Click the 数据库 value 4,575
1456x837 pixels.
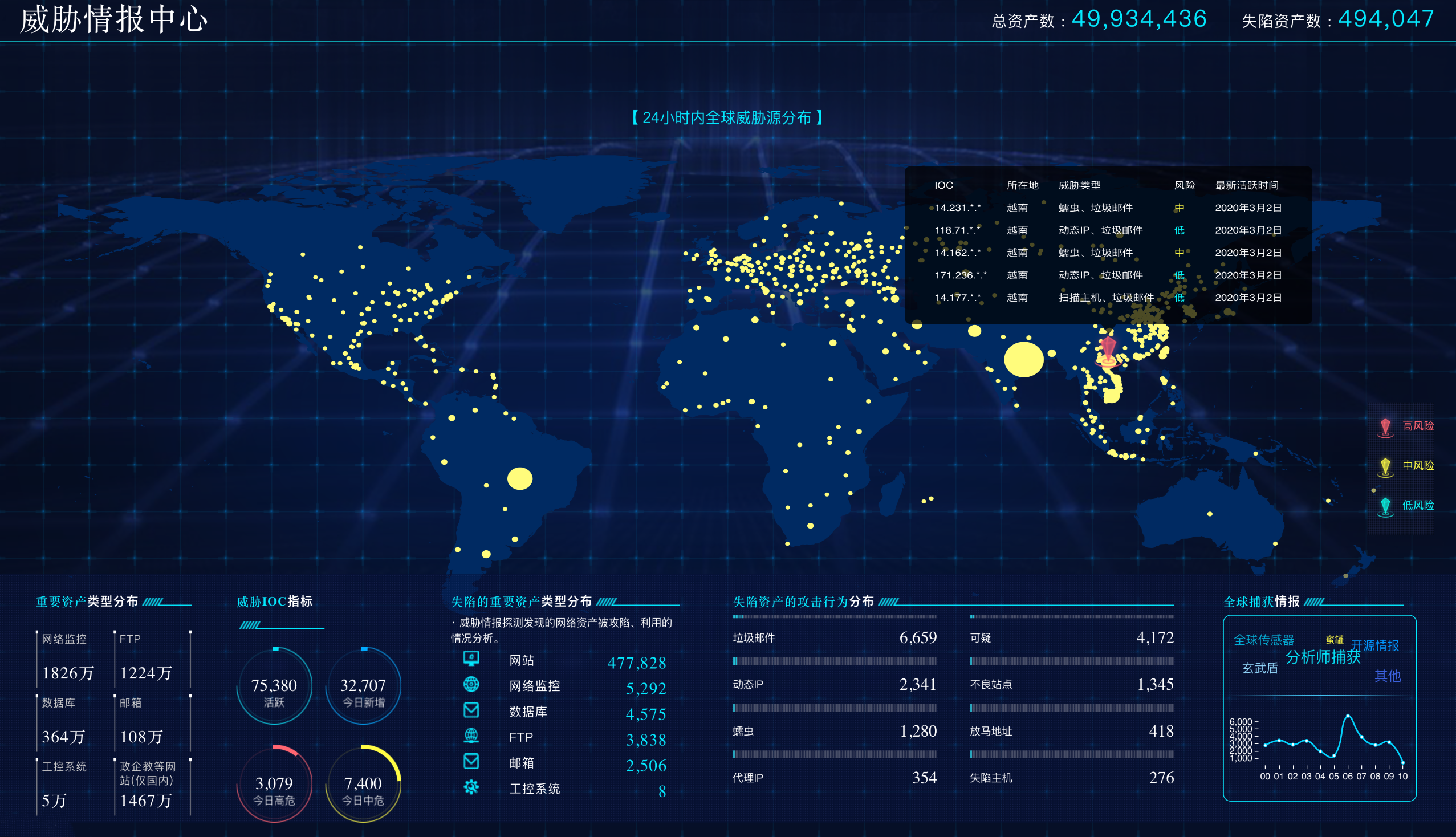[646, 714]
